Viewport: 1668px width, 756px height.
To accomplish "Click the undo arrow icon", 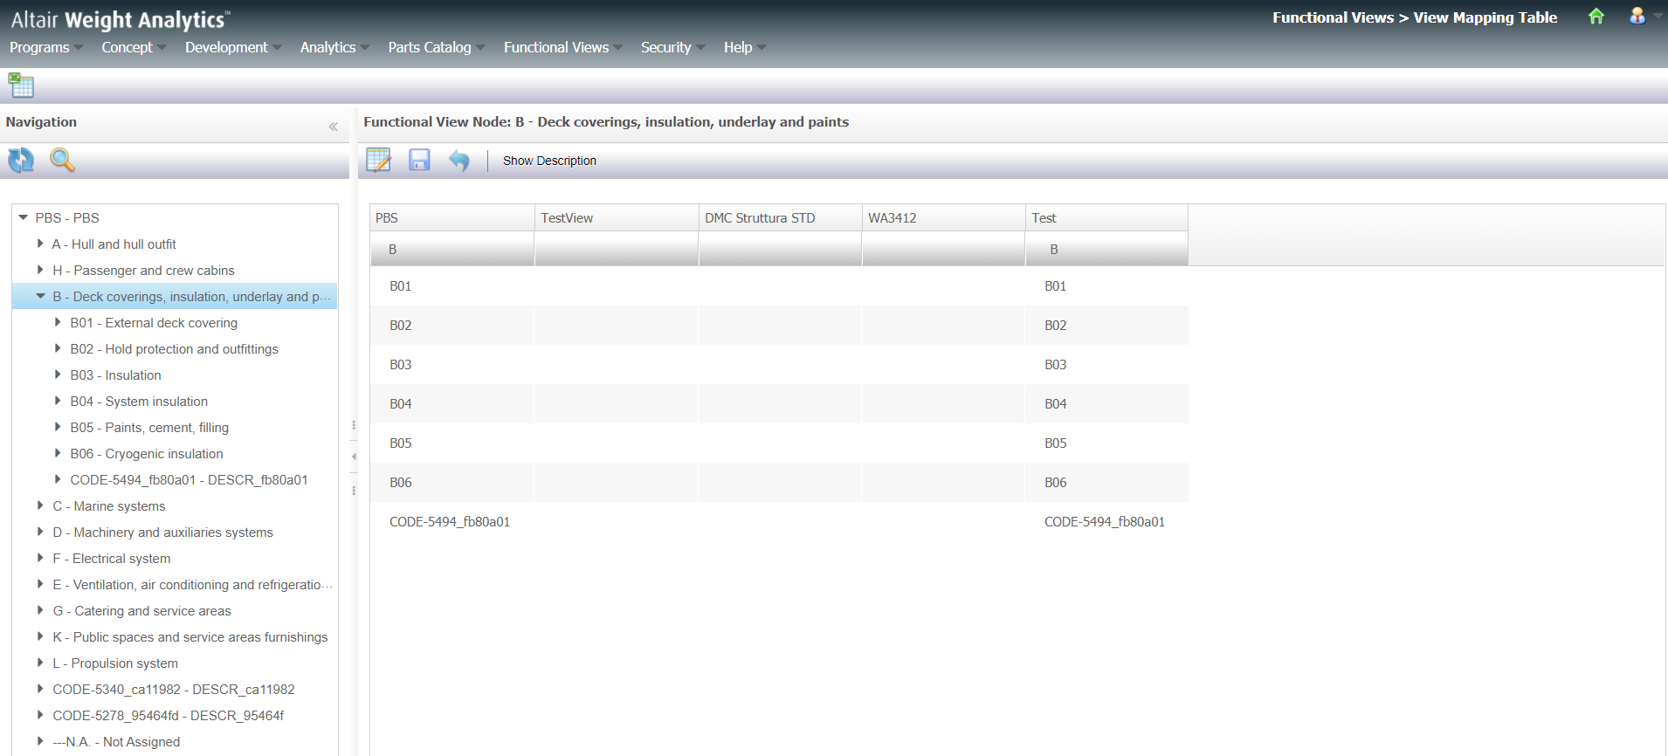I will (x=459, y=160).
